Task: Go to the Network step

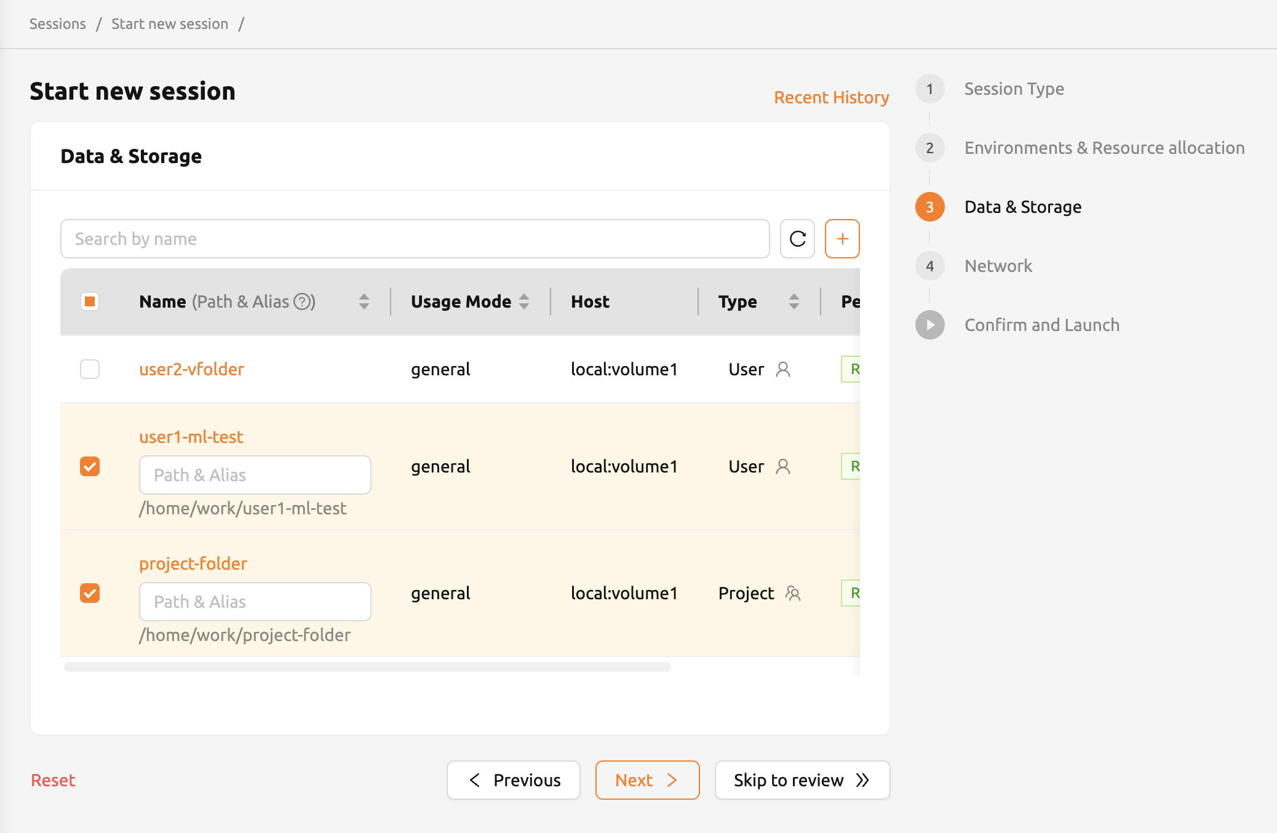Action: [998, 266]
